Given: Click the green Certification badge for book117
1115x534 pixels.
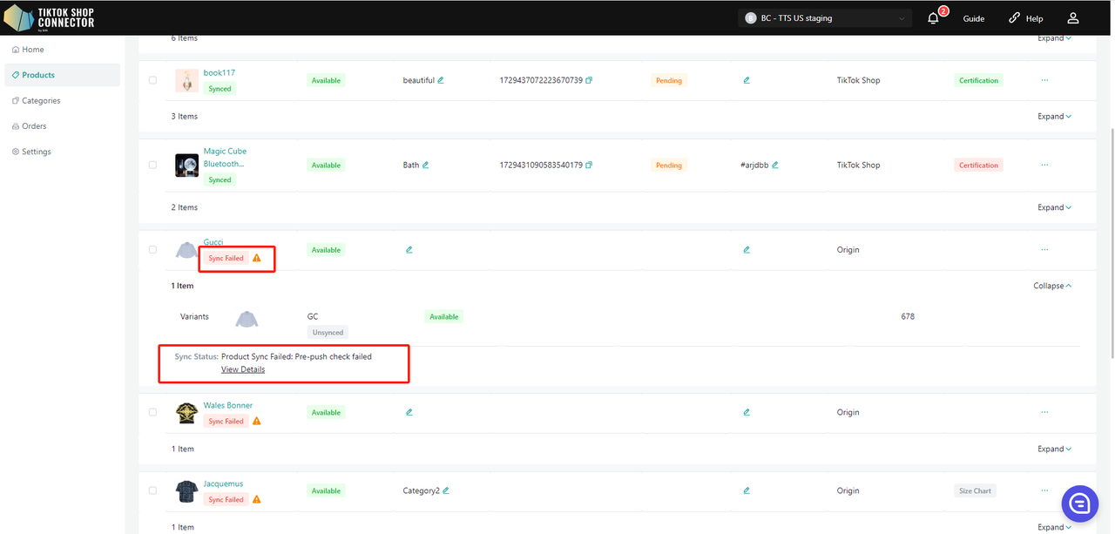Looking at the screenshot, I should click(979, 80).
